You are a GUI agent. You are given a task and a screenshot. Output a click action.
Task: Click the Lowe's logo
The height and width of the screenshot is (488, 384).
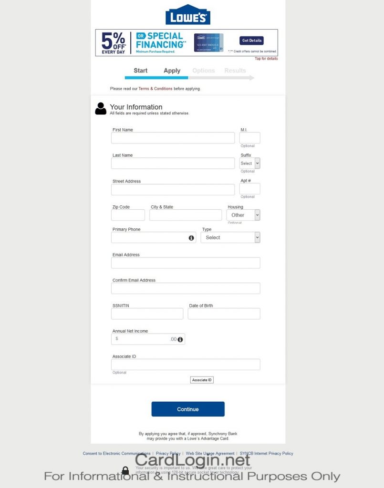(x=188, y=15)
